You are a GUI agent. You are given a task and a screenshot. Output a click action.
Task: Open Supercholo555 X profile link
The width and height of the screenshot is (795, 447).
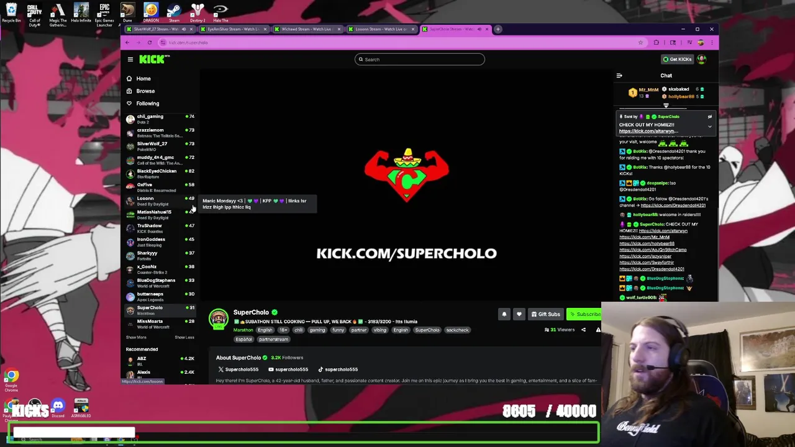point(238,369)
